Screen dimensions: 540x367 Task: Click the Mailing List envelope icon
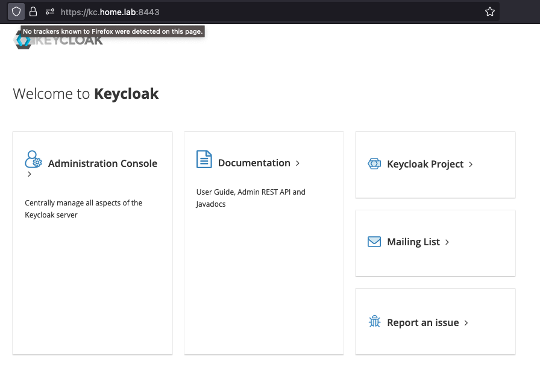374,241
